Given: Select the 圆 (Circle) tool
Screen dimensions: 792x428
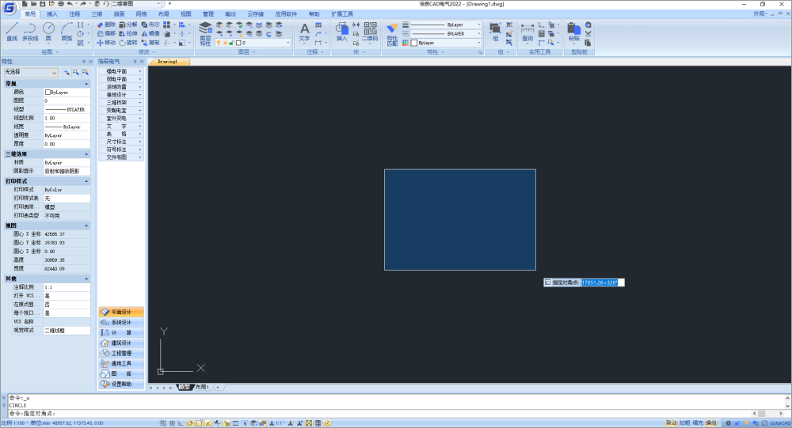Looking at the screenshot, I should pos(48,32).
